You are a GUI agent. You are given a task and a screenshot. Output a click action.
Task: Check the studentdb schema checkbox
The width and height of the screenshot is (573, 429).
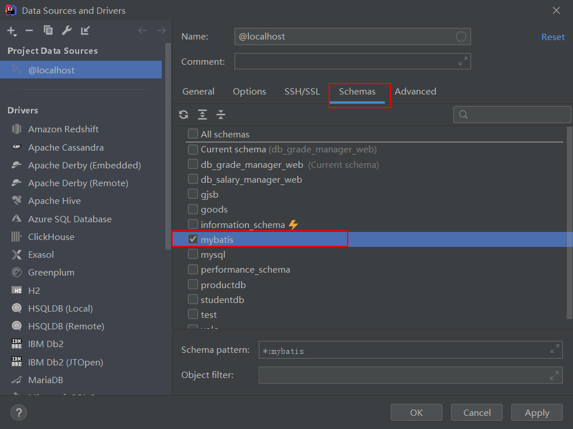[193, 299]
